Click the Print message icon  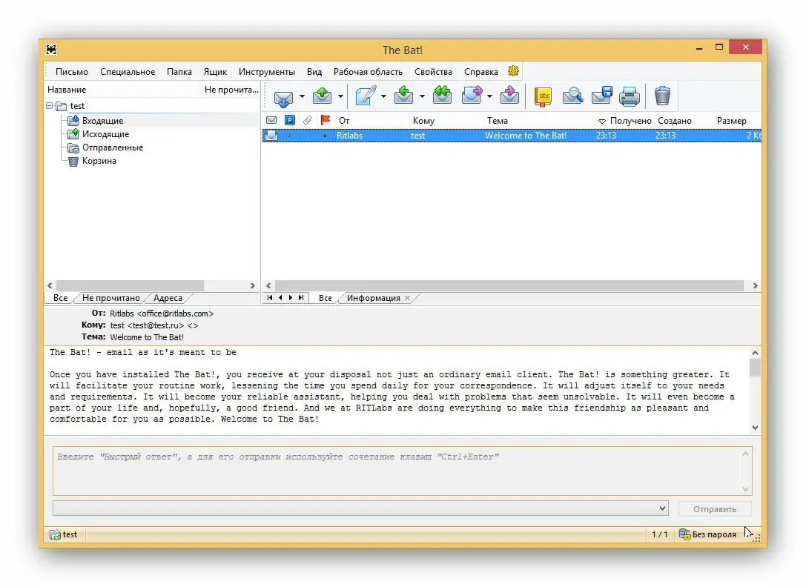pos(630,96)
